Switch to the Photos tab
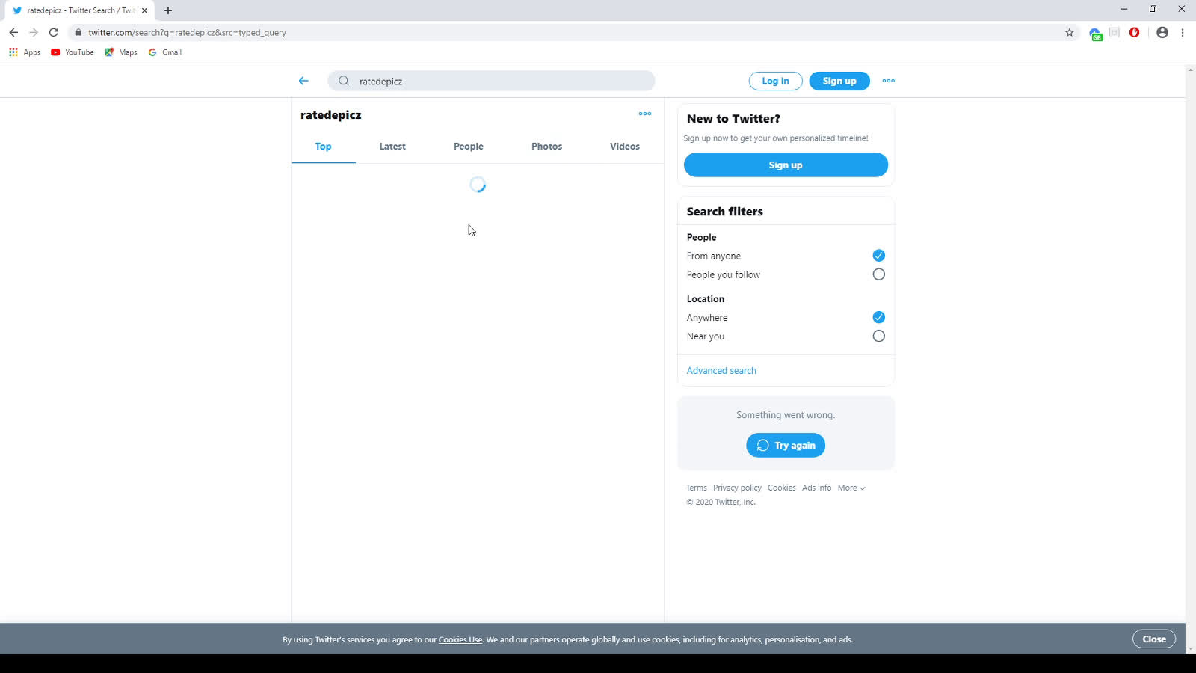The height and width of the screenshot is (673, 1196). coord(546,147)
